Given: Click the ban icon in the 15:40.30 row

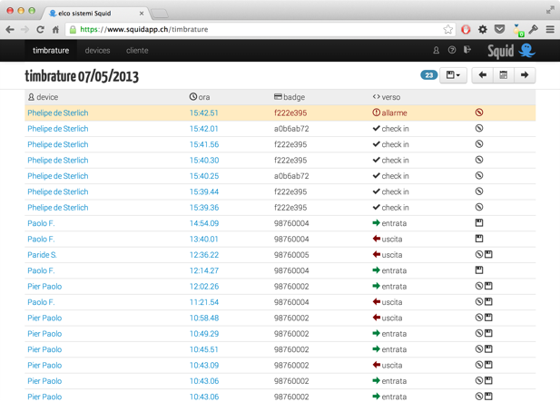Looking at the screenshot, I should [479, 160].
